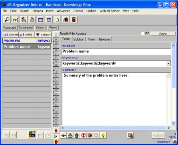The height and width of the screenshot is (145, 178).
Task: Switch to the Search toolbar tab
Action: click(x=41, y=28)
